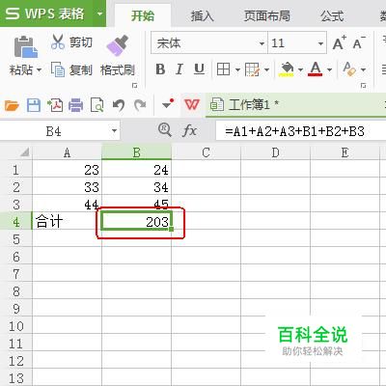Select the 开始 ribbon tab
Screen dimensions: 386x386
click(x=143, y=15)
